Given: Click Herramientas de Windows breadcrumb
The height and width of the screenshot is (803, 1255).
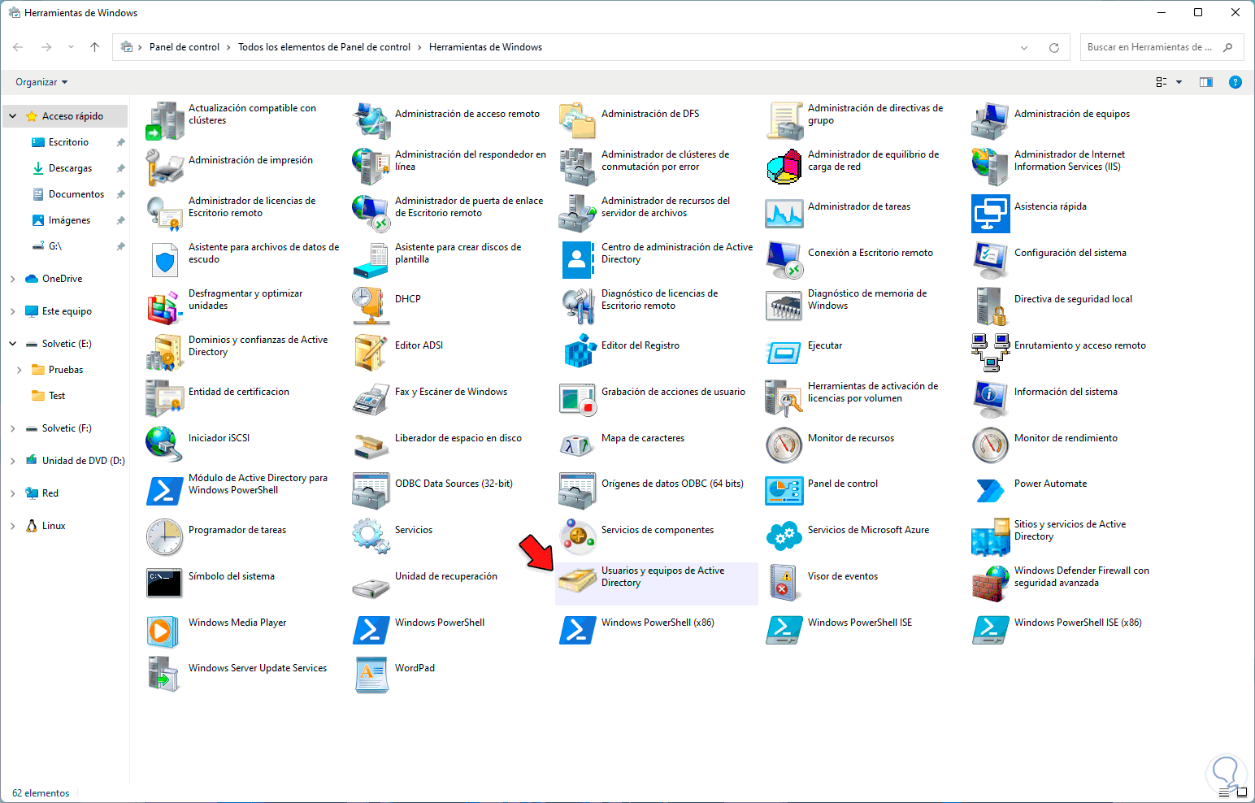Looking at the screenshot, I should coord(485,47).
